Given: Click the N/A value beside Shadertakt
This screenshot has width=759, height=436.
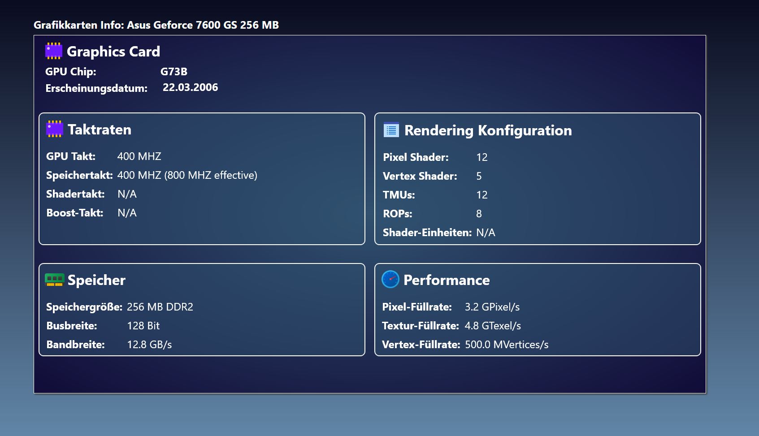Looking at the screenshot, I should pyautogui.click(x=127, y=194).
